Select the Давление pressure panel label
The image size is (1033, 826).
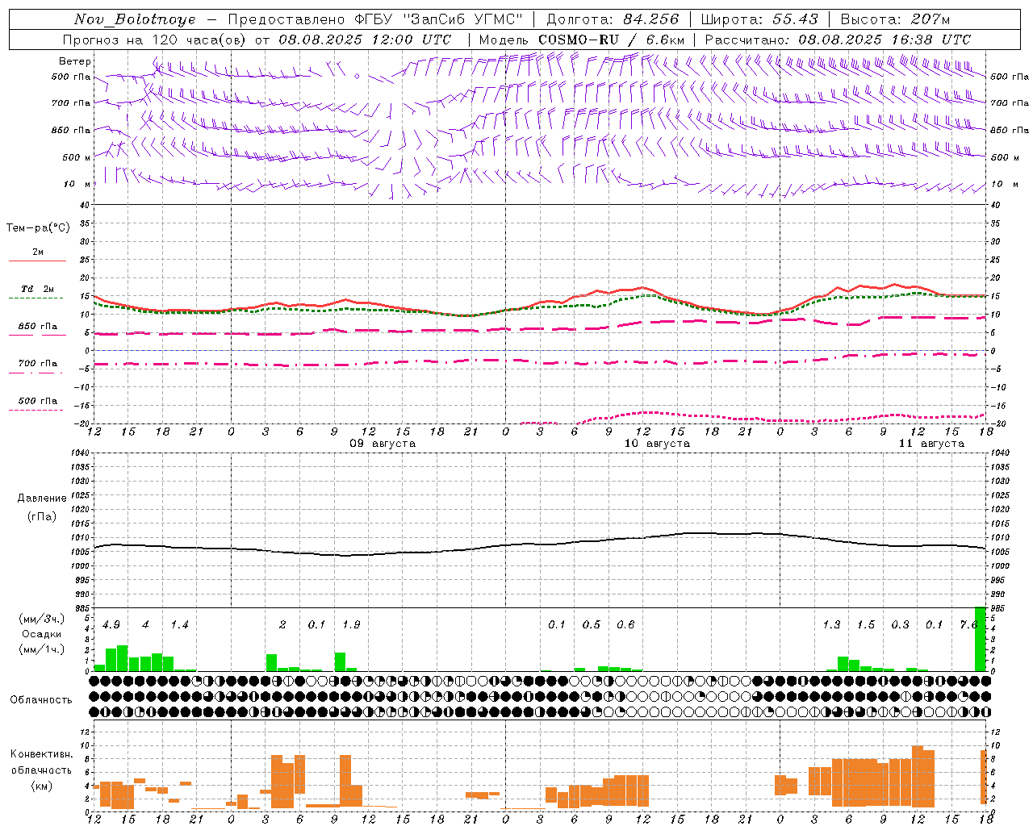point(42,499)
